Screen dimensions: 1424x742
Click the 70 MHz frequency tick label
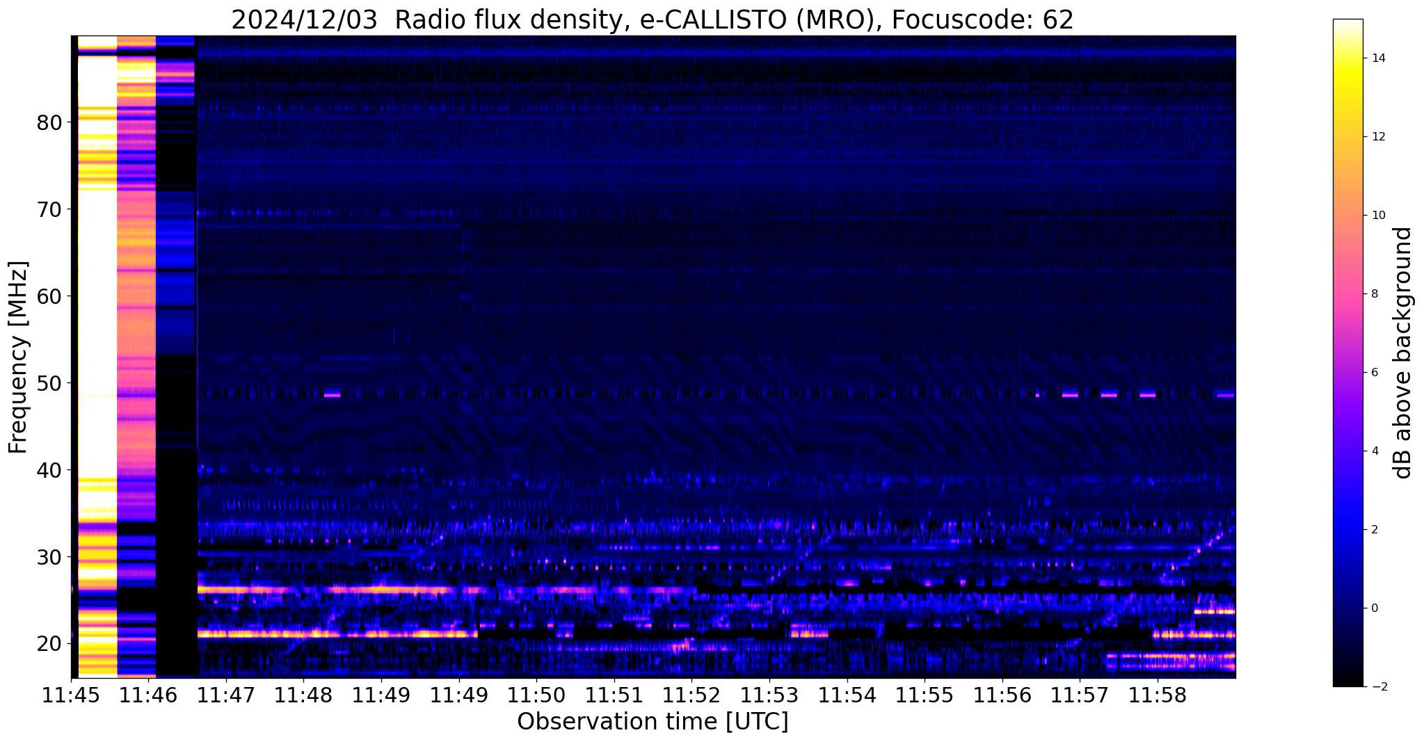tap(49, 209)
